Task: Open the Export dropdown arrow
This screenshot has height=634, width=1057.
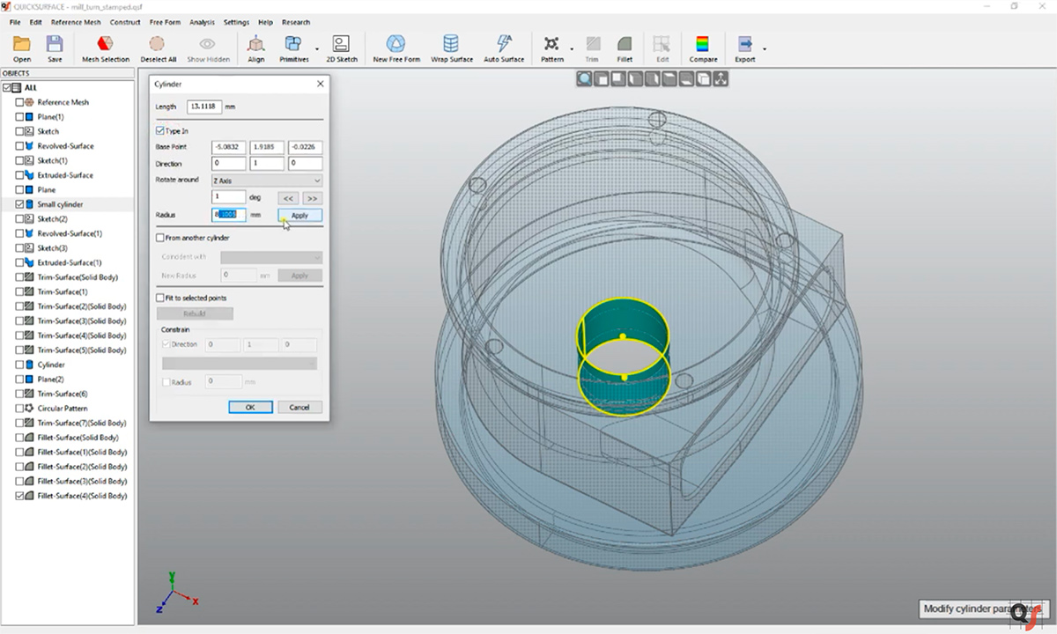Action: tap(765, 49)
